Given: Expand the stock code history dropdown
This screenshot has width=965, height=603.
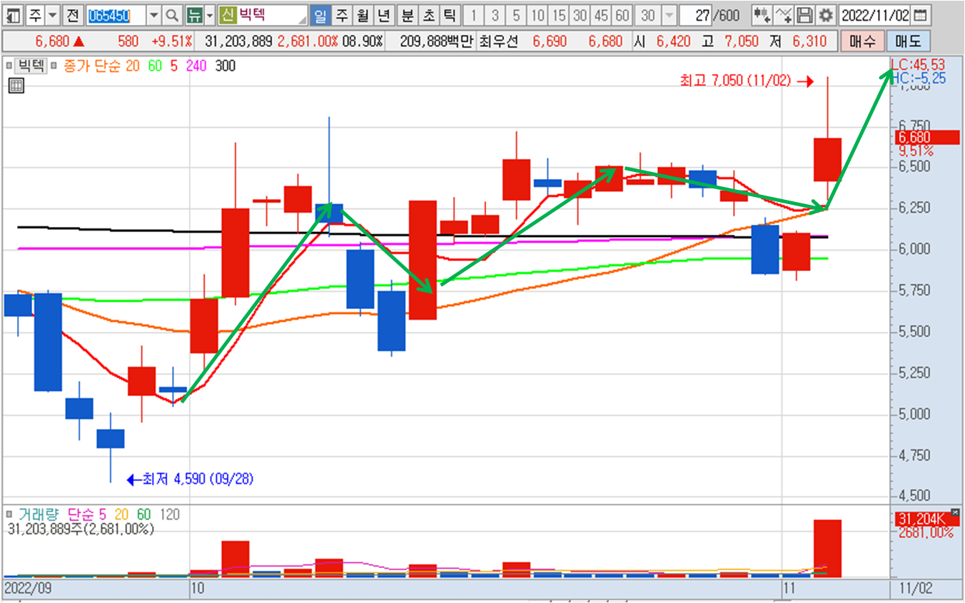Looking at the screenshot, I should [x=154, y=15].
